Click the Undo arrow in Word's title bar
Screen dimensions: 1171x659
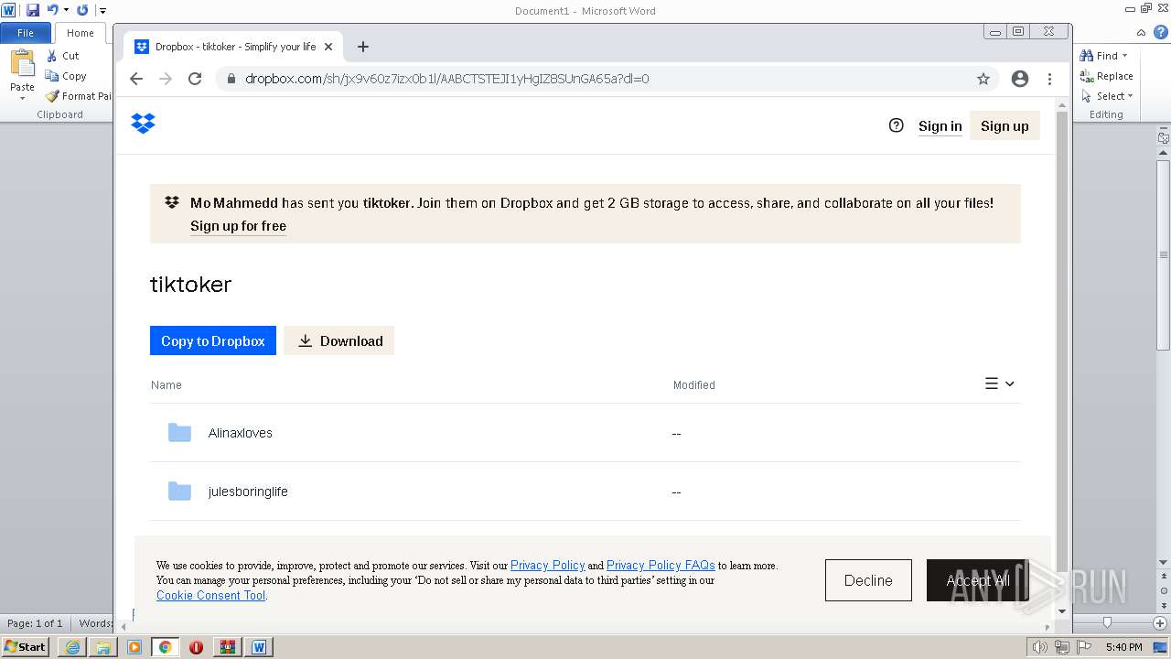tap(52, 10)
